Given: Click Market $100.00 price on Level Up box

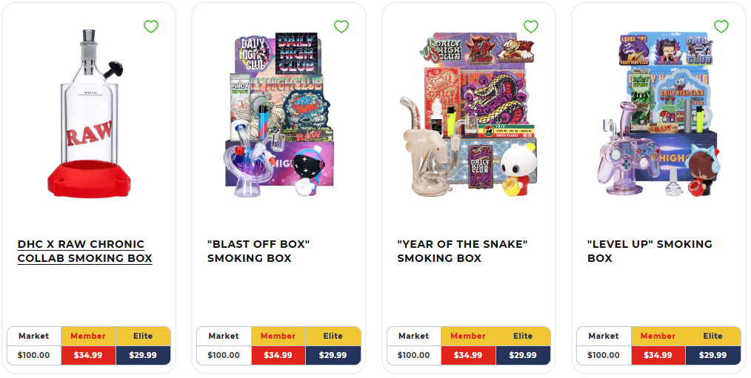Looking at the screenshot, I should tap(604, 355).
